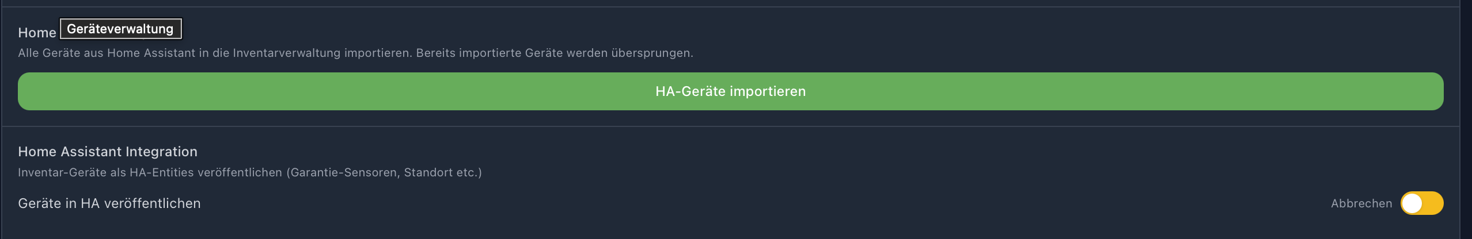
Task: Click the Abbrechen label beside the switch
Action: pos(1361,203)
